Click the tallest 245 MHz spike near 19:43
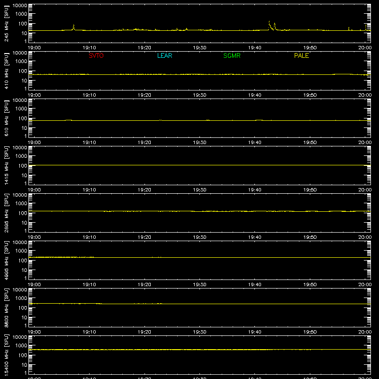The width and height of the screenshot is (379, 379). [269, 25]
